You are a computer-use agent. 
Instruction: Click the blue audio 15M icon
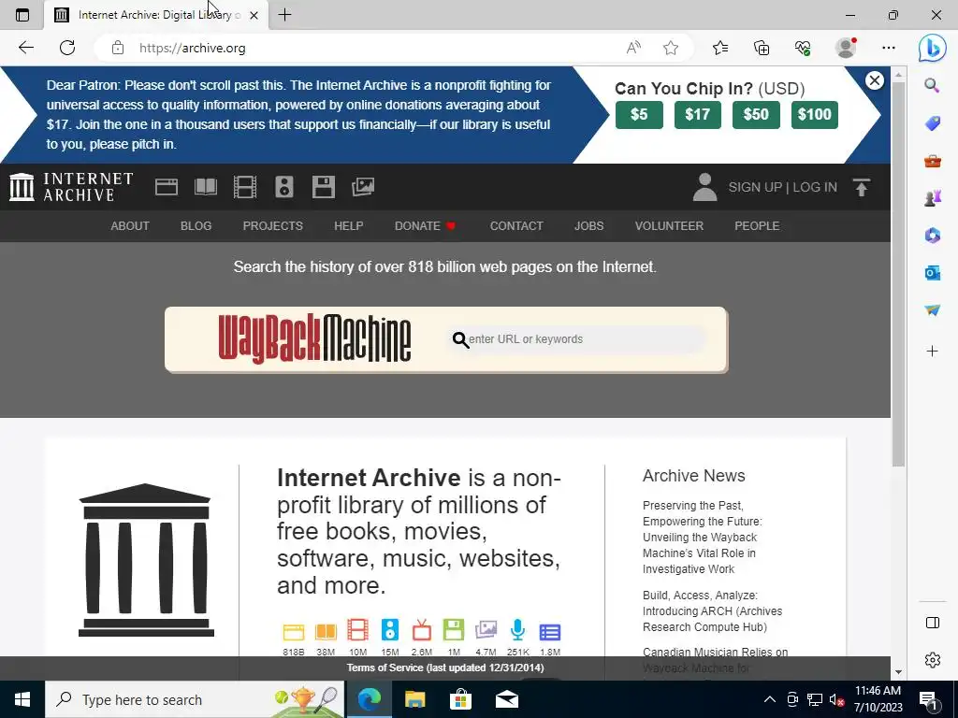point(390,630)
